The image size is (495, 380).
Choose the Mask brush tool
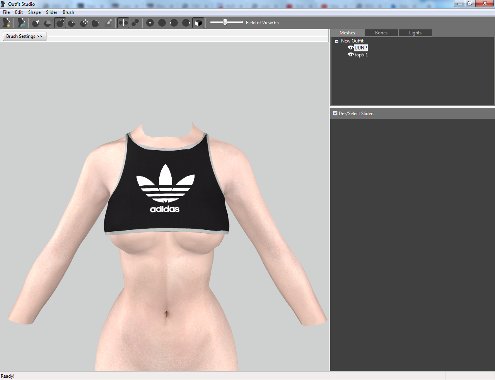tap(48, 23)
